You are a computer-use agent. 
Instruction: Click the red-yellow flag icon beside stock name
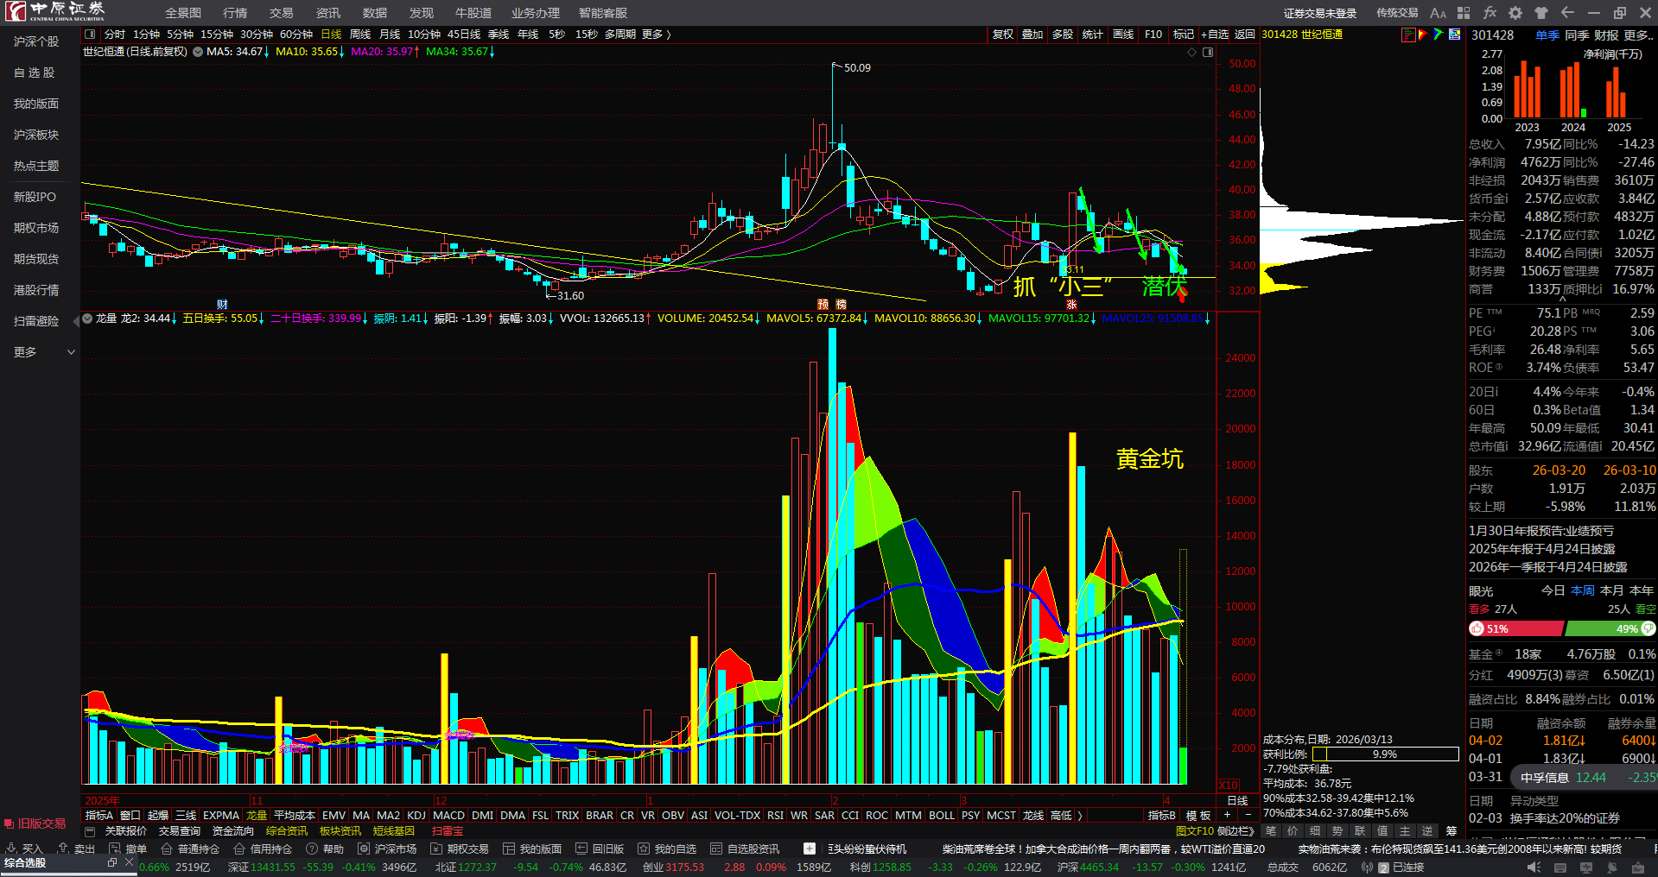coord(1423,35)
